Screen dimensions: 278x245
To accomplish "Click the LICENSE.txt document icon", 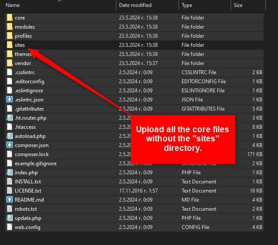I will (10, 191).
